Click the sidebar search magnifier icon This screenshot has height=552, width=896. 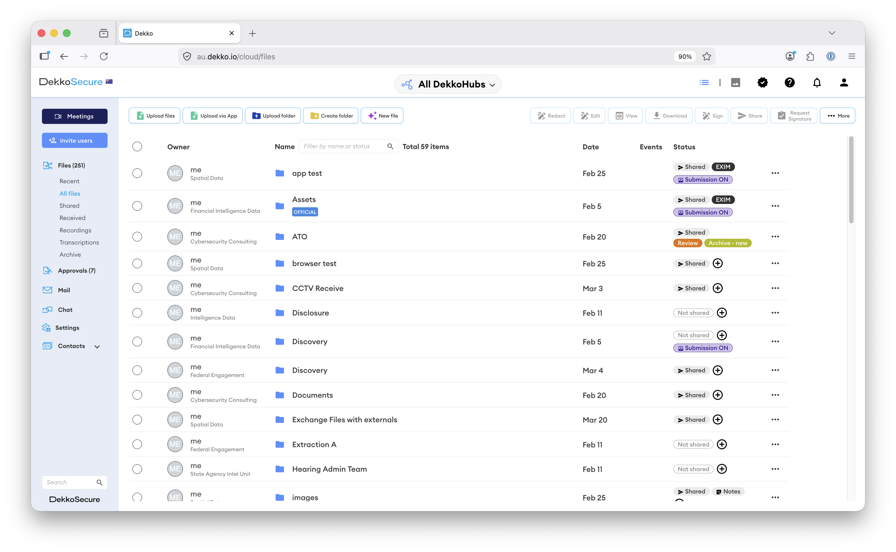tap(100, 482)
